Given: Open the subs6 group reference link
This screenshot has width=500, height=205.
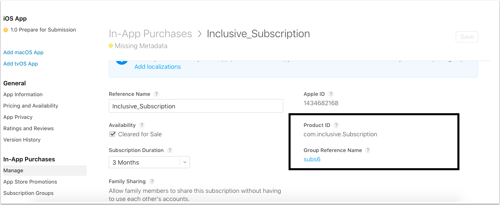Looking at the screenshot, I should [312, 159].
